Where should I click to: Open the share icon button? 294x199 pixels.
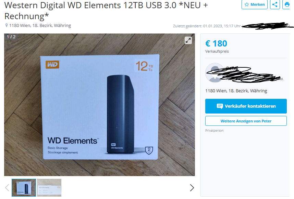275,4
